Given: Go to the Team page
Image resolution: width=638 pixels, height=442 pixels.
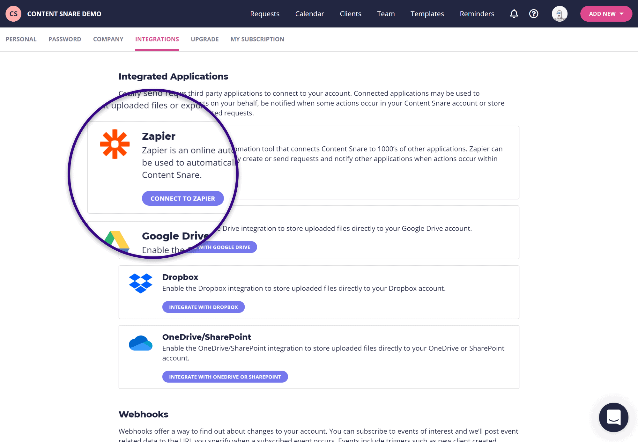Looking at the screenshot, I should click(x=386, y=14).
